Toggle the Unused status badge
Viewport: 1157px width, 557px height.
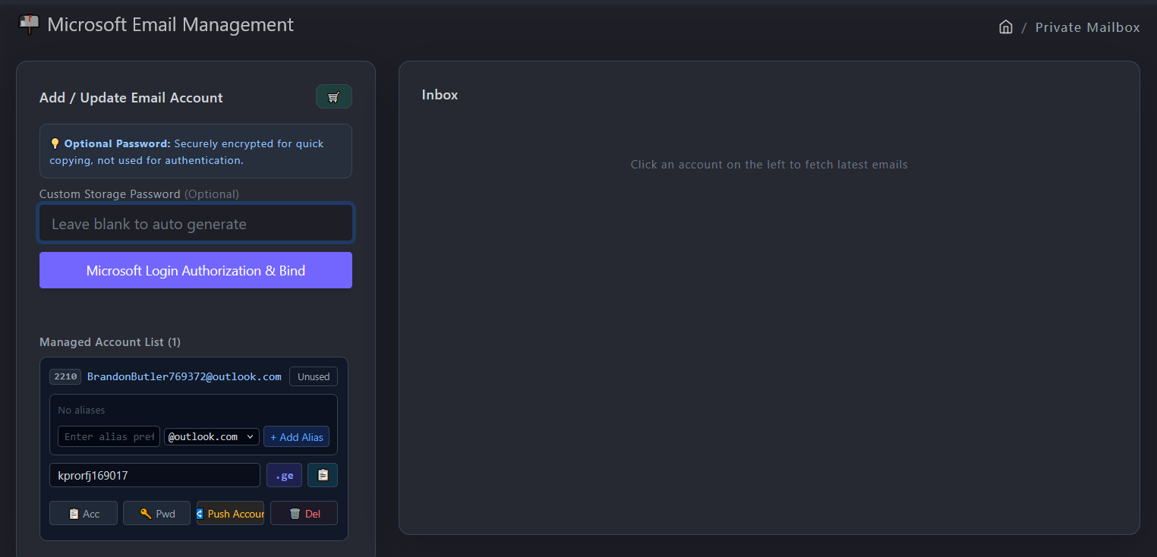click(x=314, y=376)
